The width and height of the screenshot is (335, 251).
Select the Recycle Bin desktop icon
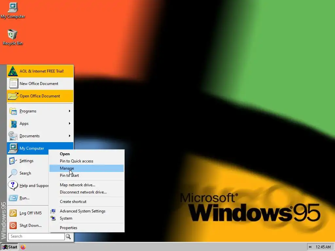13,37
